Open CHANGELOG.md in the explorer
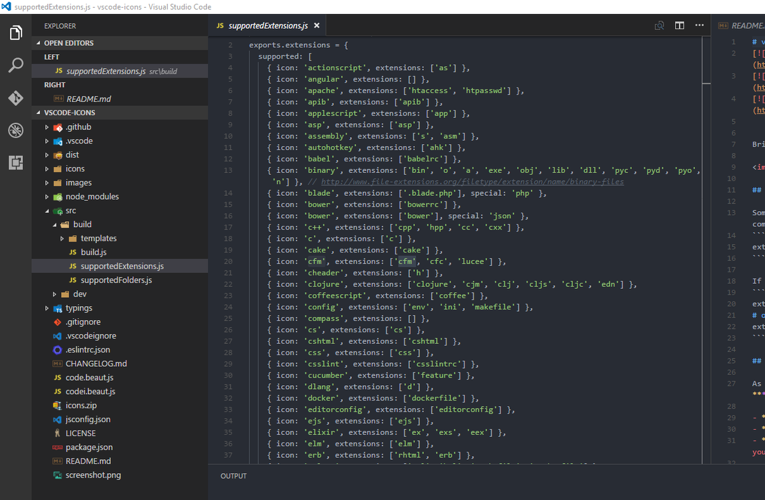Viewport: 765px width, 500px height. [120, 364]
